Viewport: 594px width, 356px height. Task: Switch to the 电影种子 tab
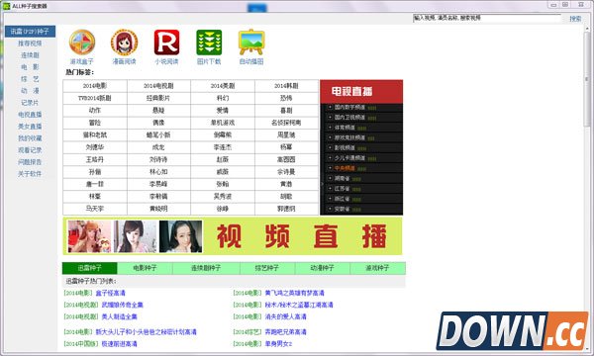(145, 268)
